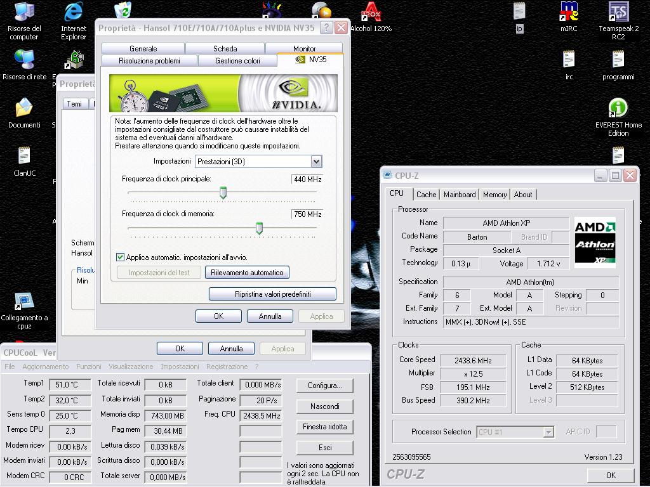Open the Monitor tab
The height and width of the screenshot is (487, 650).
[304, 48]
